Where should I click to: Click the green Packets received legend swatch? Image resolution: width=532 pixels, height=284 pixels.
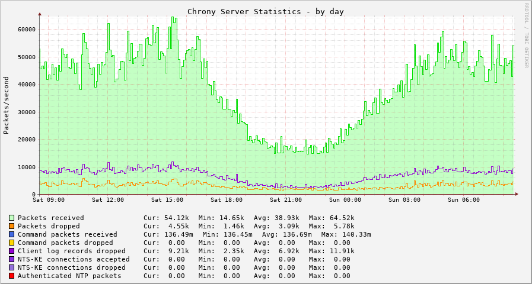pos(12,218)
